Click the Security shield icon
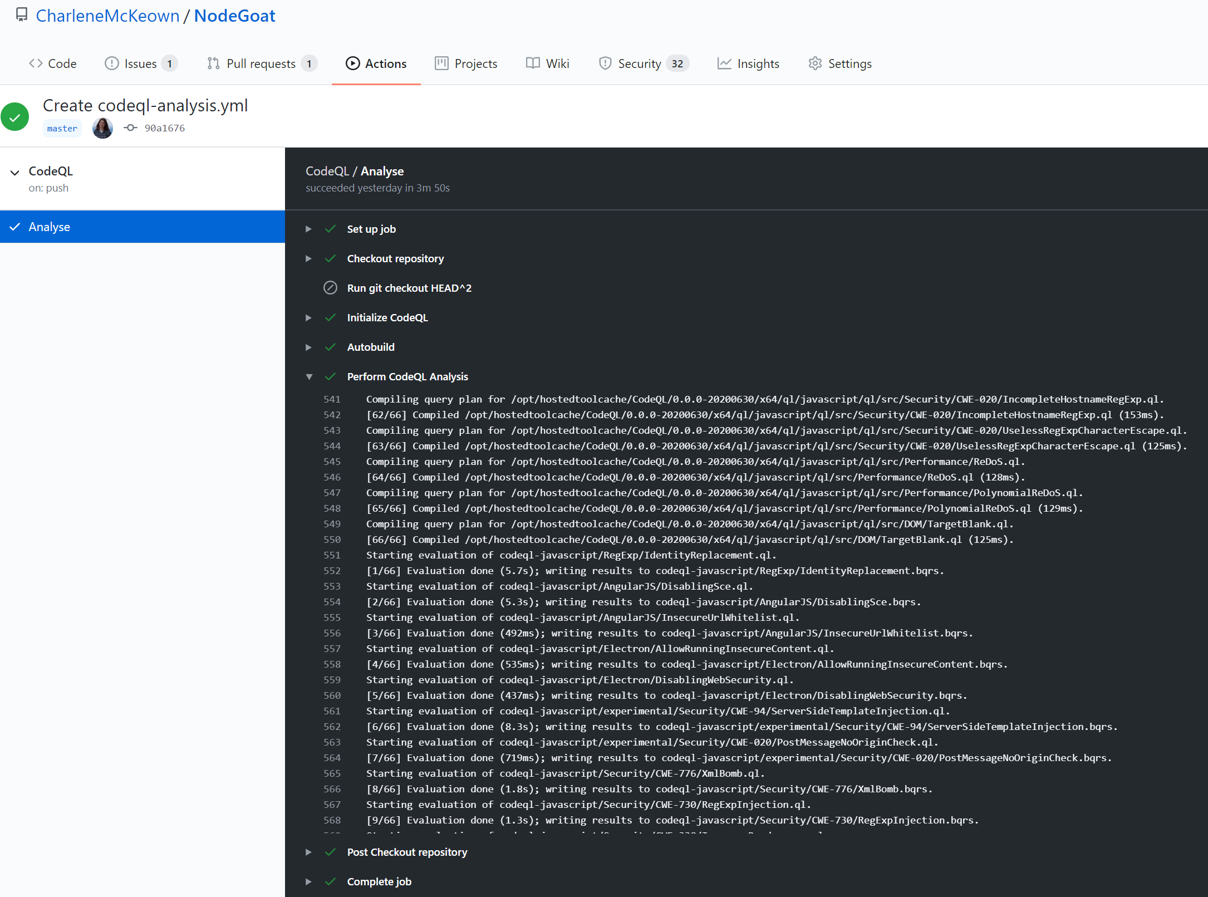 coord(605,63)
